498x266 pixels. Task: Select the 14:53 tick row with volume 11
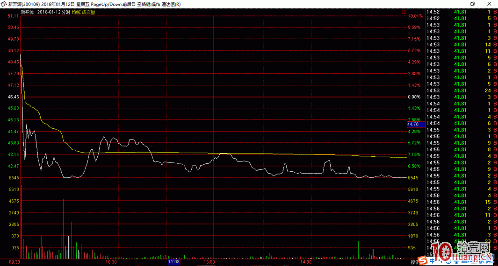462,51
